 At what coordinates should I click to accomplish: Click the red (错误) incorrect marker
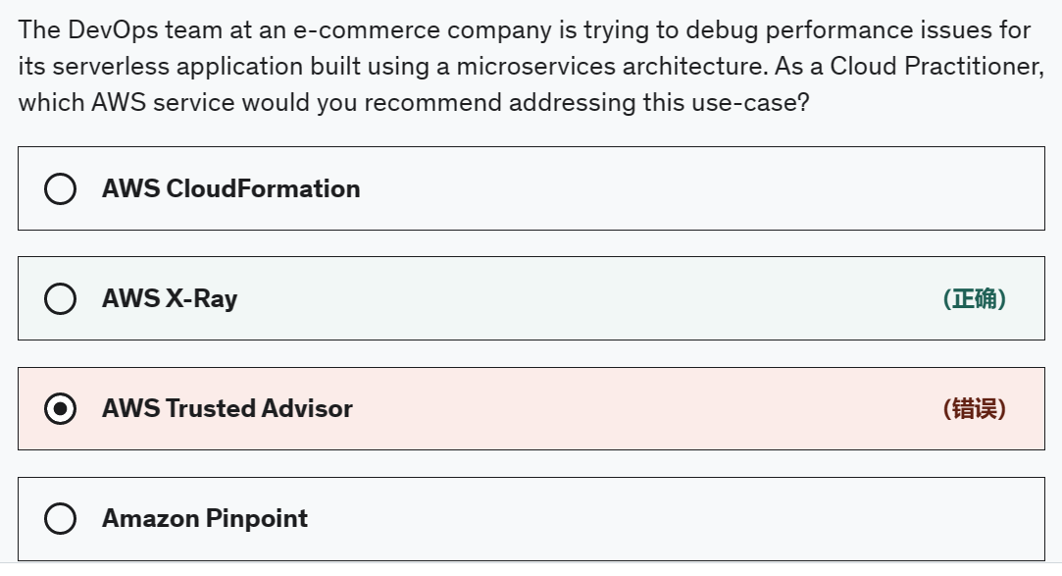coord(974,409)
